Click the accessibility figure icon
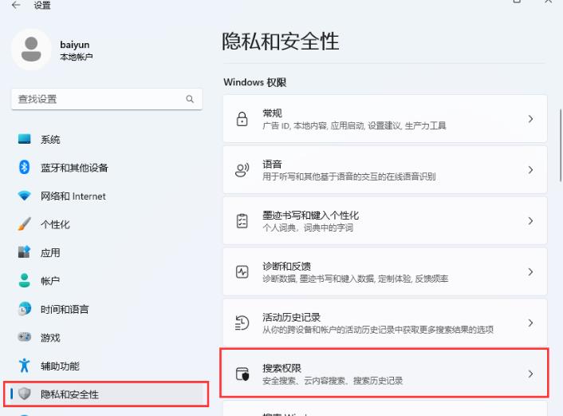 (x=25, y=366)
